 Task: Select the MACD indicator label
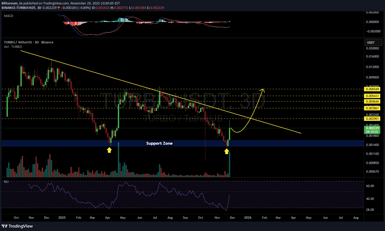(x=9, y=16)
